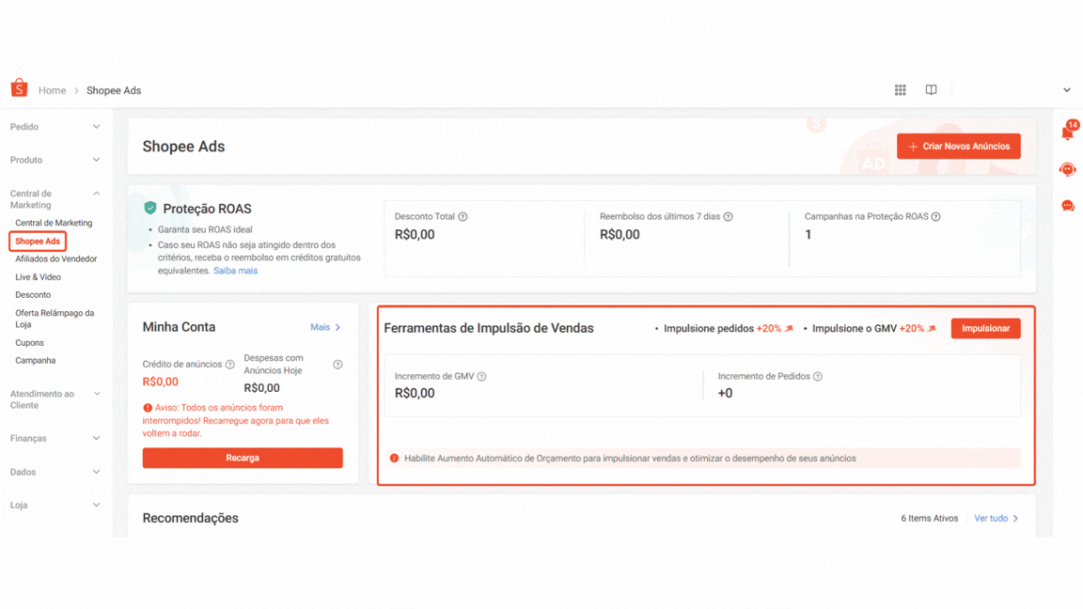1083x609 pixels.
Task: Select Afiliados do Vendedor menu item
Action: click(x=55, y=258)
